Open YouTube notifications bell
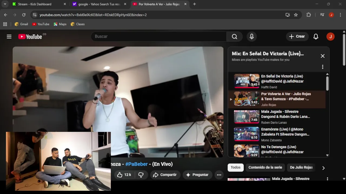The height and width of the screenshot is (194, 346). tap(316, 37)
